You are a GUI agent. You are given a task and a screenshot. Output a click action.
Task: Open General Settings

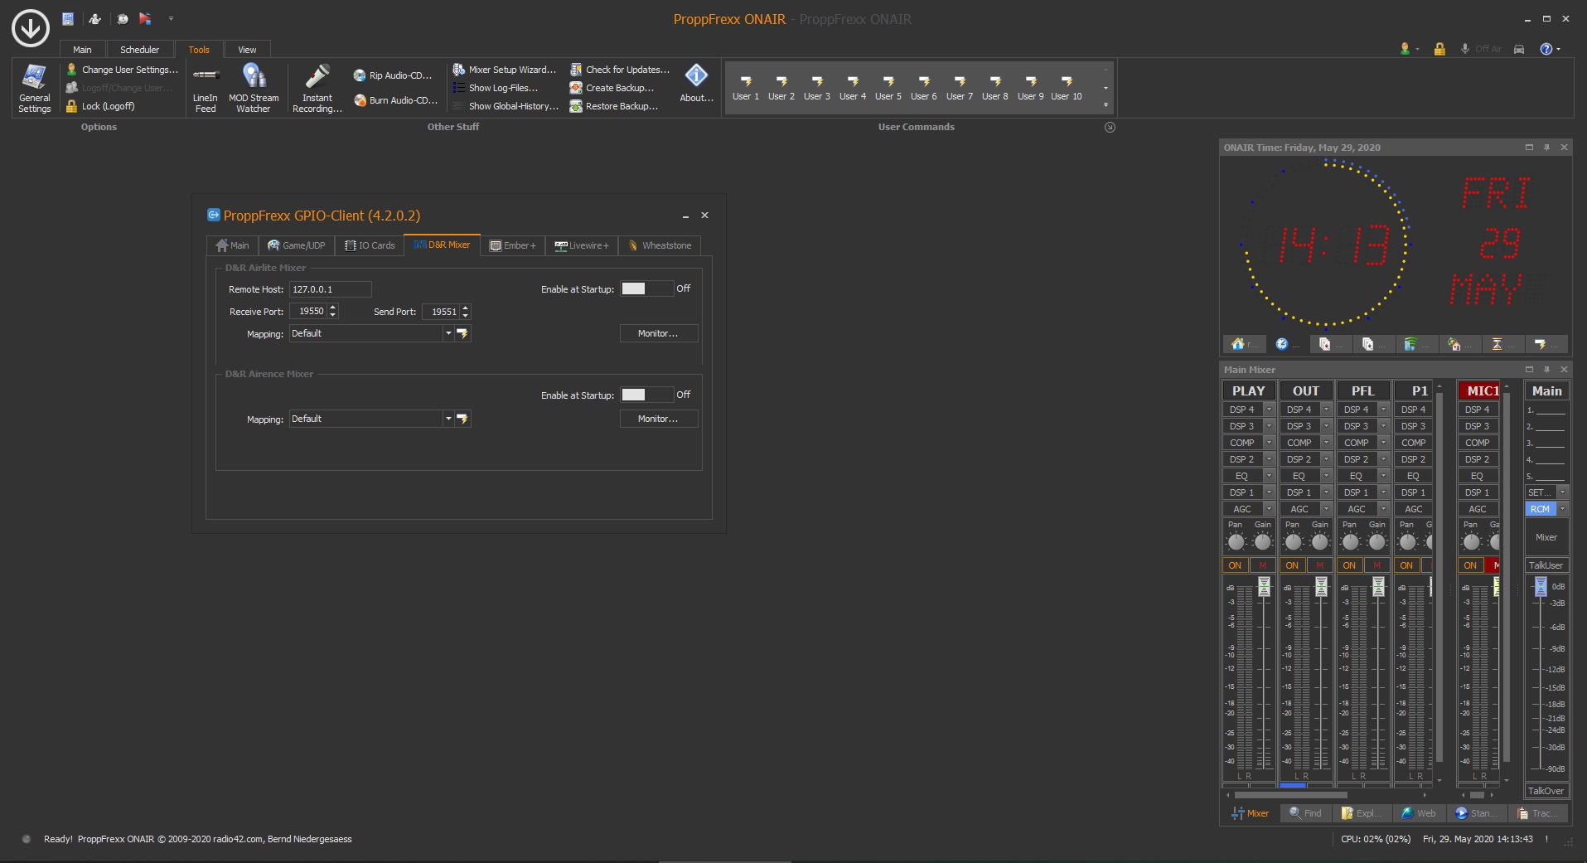34,87
